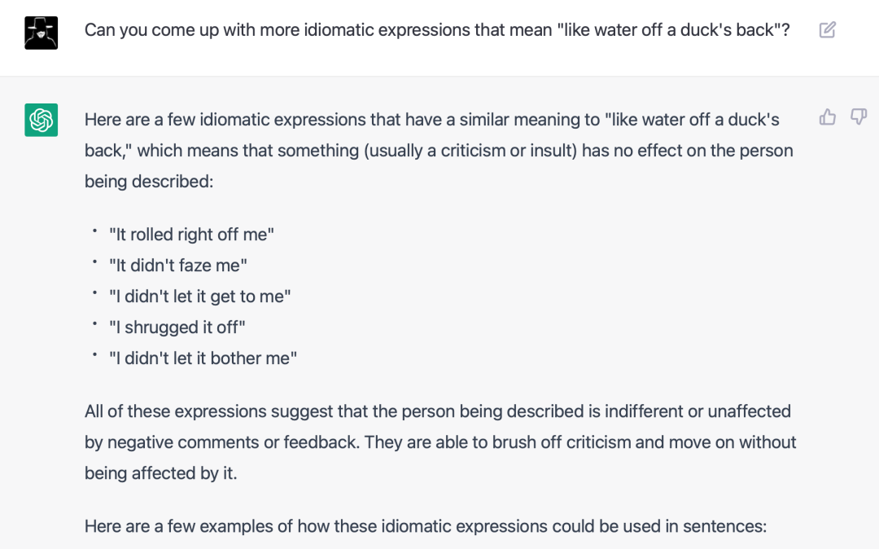
Task: Click the "It rolled right off me" bullet text
Action: [191, 235]
